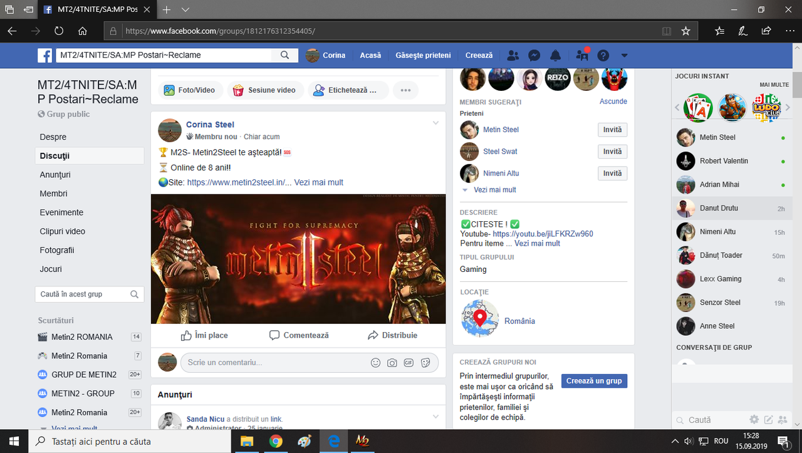Invite Steel Swat to the group
802x453 pixels.
click(613, 152)
